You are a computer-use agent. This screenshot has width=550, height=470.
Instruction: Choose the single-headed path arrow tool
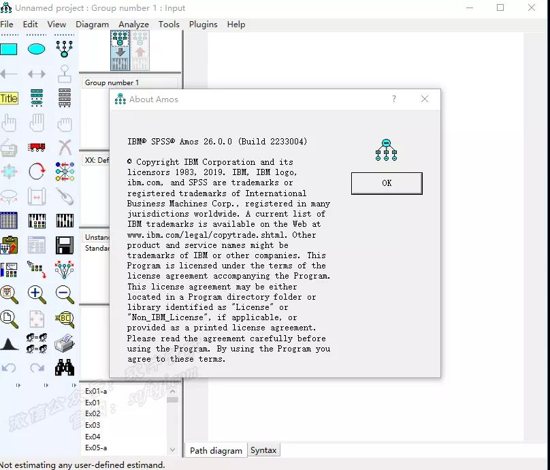[9, 74]
